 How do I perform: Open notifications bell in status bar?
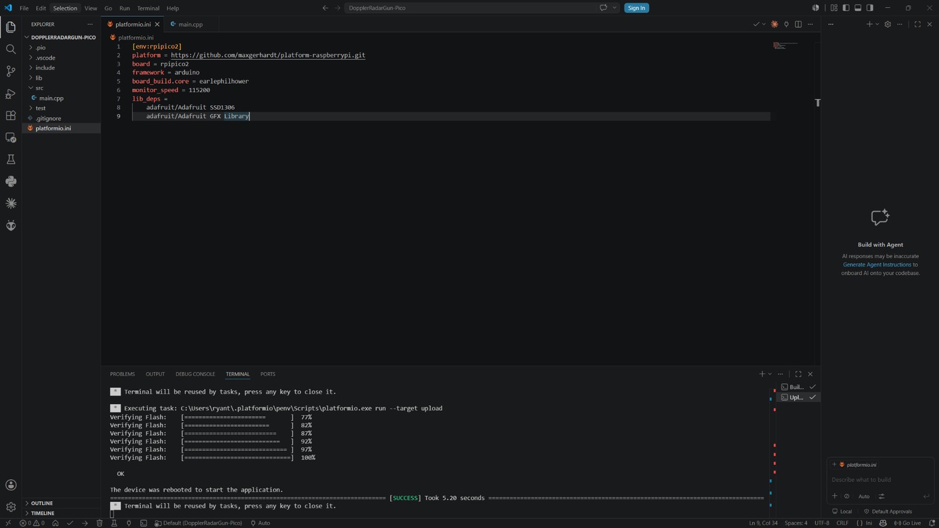coord(931,523)
